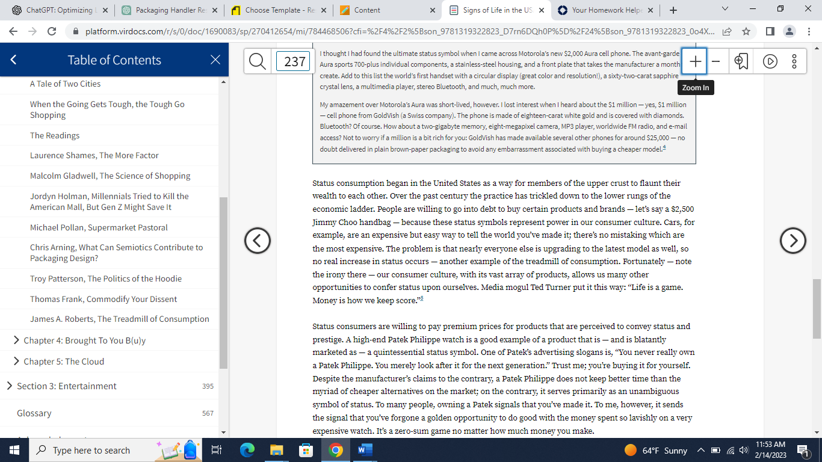Click footnote 5 link after "keep score"
822x462 pixels.
[x=423, y=298]
